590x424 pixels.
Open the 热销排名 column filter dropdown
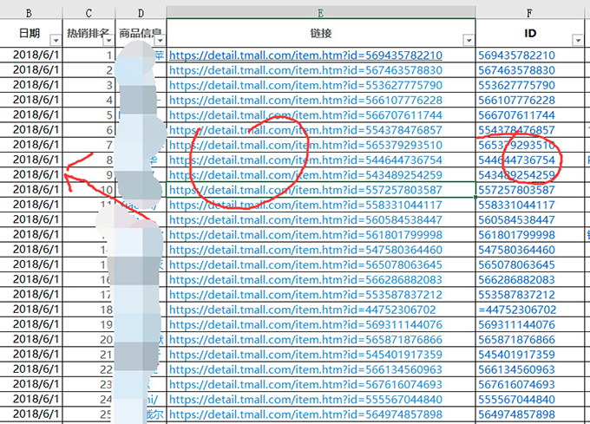(108, 40)
